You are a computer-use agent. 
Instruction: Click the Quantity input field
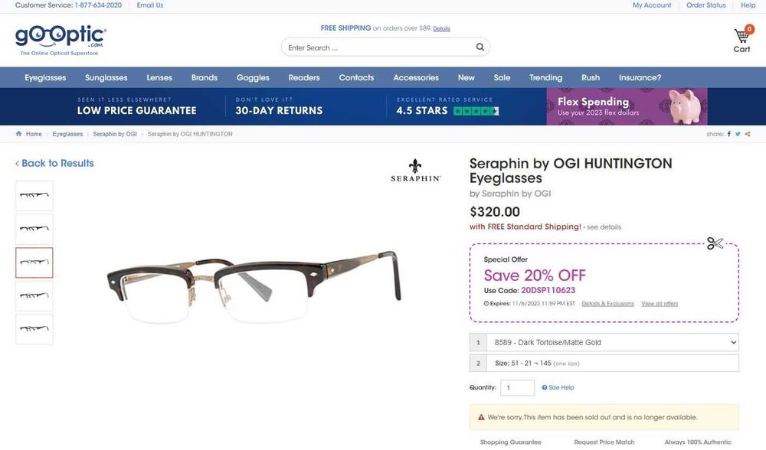[x=517, y=388]
